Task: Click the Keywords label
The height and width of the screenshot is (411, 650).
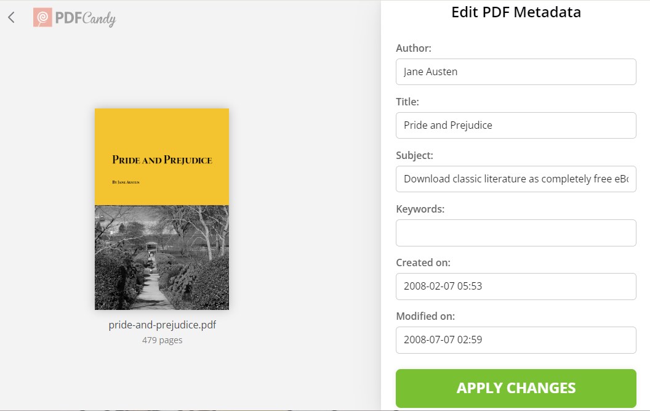Action: [x=420, y=209]
